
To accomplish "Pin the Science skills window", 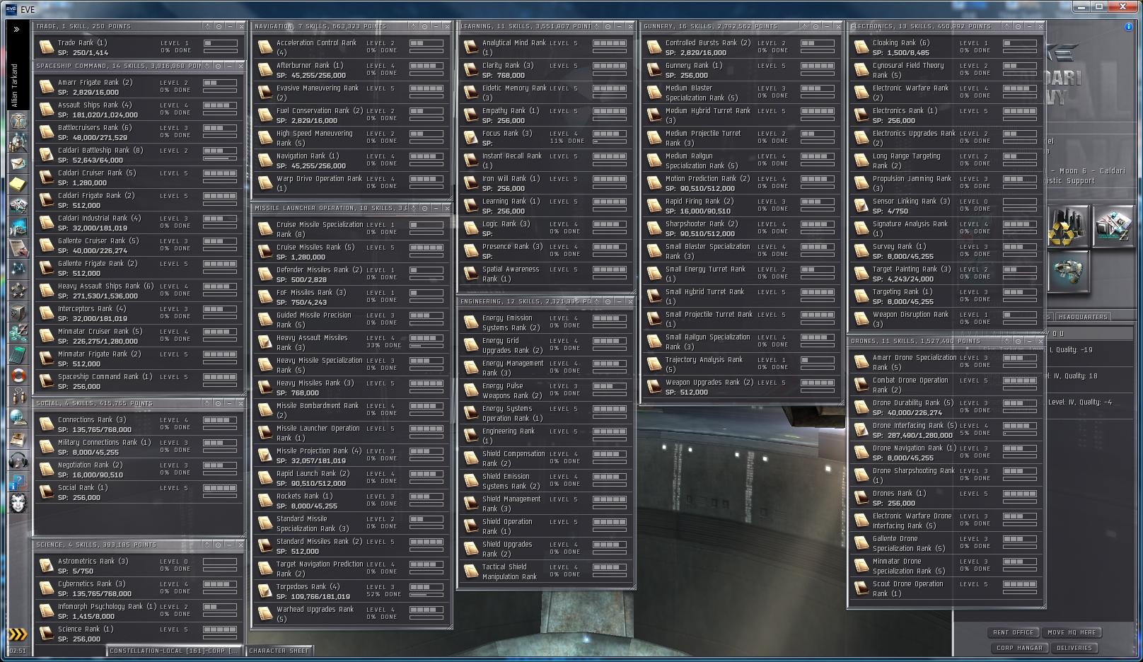I will (x=219, y=545).
